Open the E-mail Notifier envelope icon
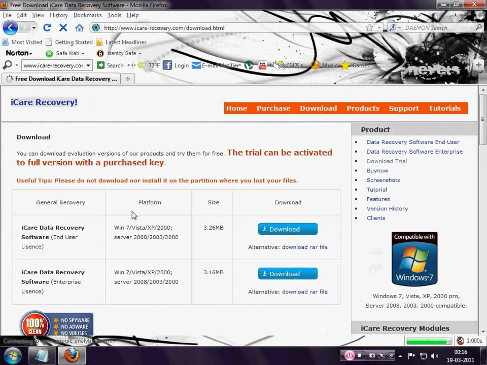Screen dimensions: 487x365 (x=196, y=65)
